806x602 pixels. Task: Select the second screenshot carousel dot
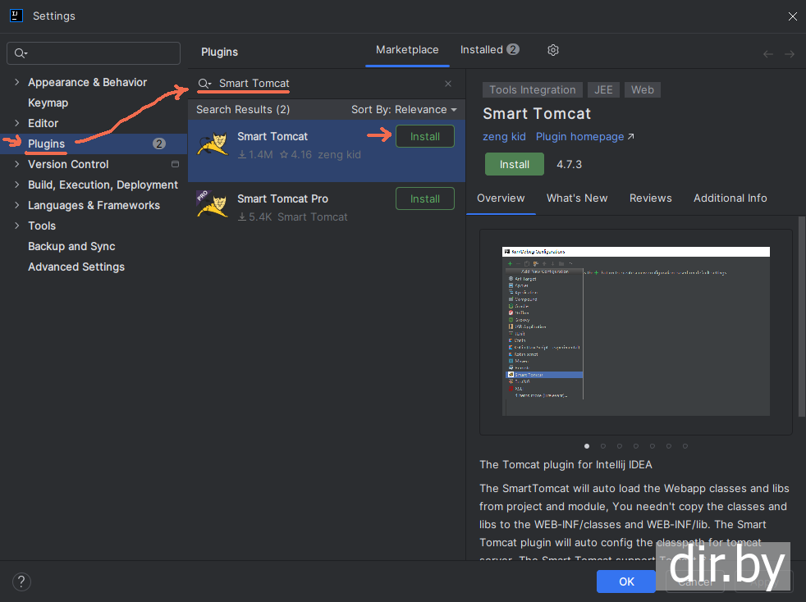pyautogui.click(x=603, y=446)
